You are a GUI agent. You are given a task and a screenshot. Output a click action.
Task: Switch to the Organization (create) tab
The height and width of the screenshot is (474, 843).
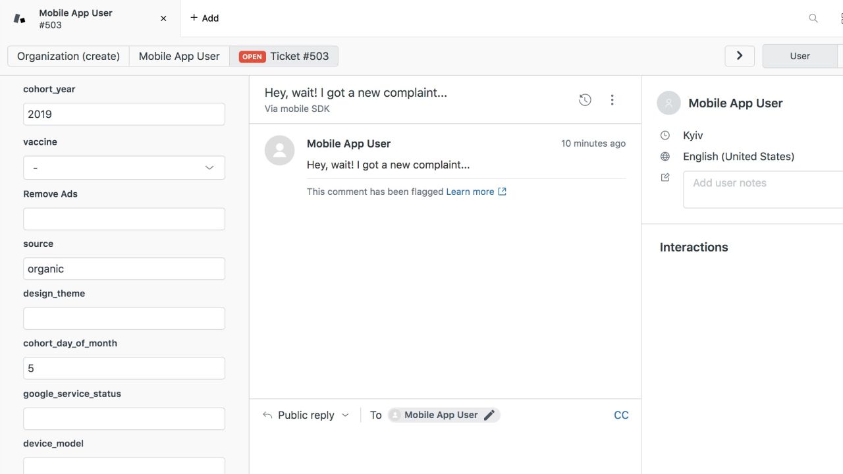(68, 56)
